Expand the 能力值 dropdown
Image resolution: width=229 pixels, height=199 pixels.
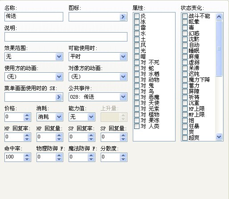(91, 117)
